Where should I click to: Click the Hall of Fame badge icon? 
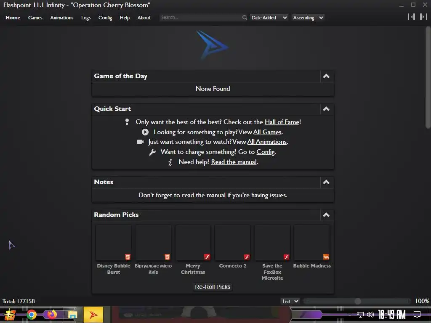coord(127,122)
